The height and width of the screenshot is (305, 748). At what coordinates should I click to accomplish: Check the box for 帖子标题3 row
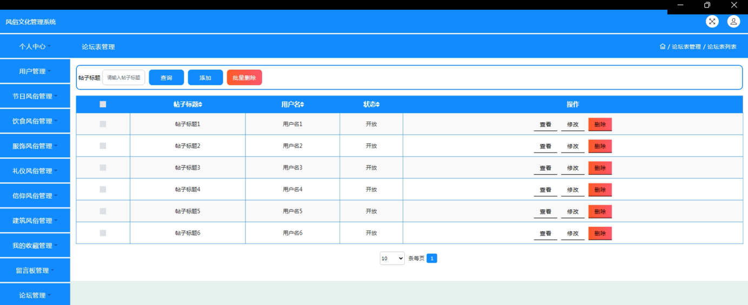[x=103, y=168]
